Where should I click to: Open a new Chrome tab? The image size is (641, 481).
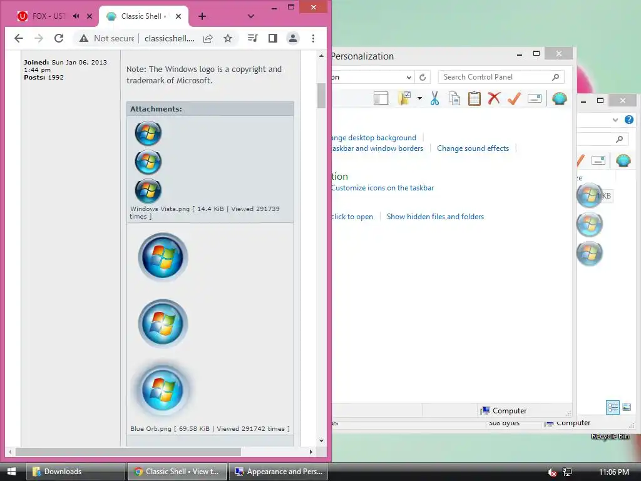[202, 16]
